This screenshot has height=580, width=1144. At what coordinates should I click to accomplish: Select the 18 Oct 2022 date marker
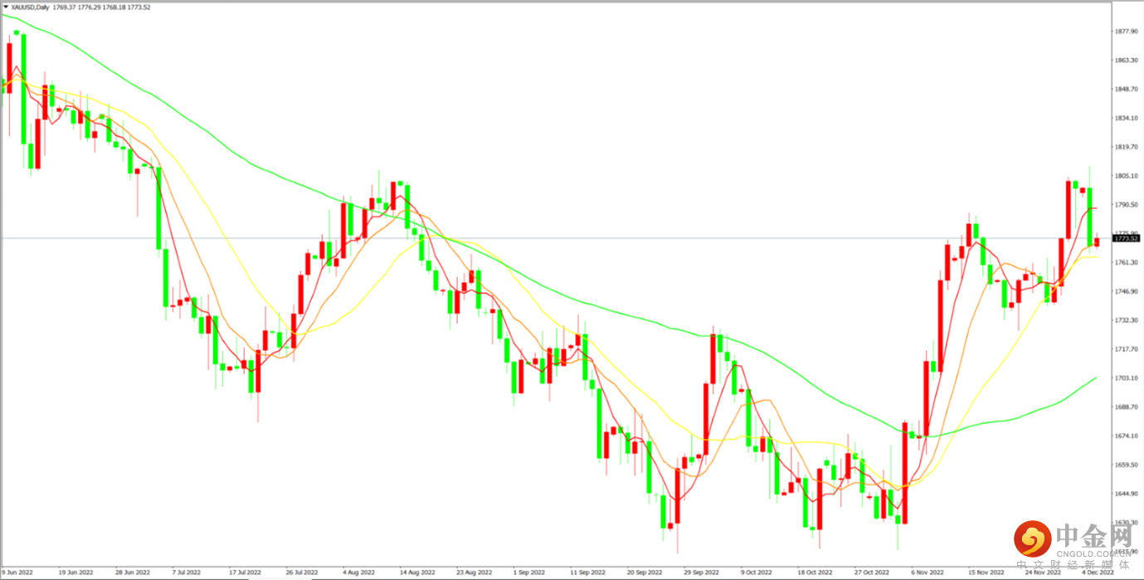tap(814, 573)
